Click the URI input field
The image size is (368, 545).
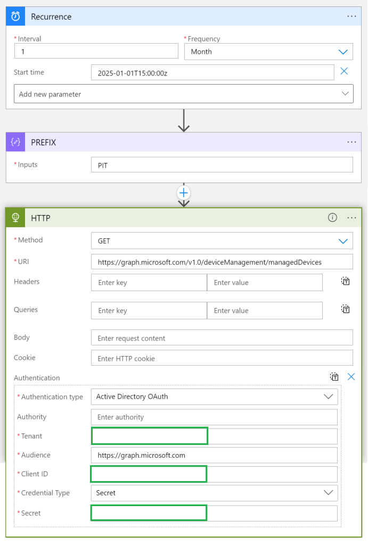[222, 262]
